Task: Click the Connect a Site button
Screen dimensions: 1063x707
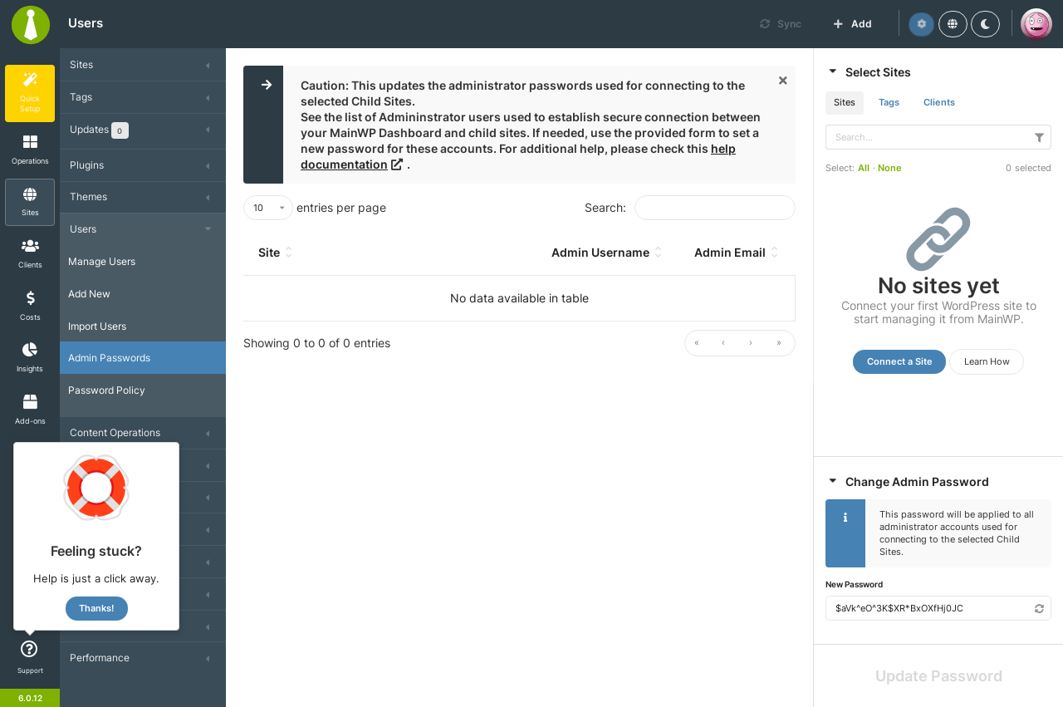Action: click(x=899, y=361)
